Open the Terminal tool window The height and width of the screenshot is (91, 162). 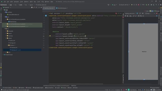click(28, 88)
